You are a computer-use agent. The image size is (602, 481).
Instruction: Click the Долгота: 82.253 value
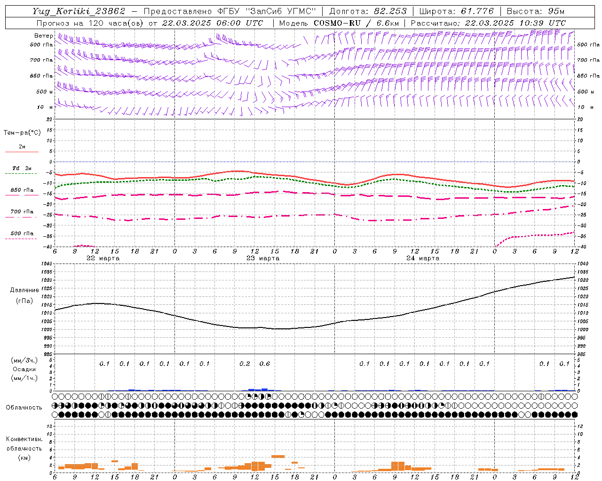tap(368, 11)
